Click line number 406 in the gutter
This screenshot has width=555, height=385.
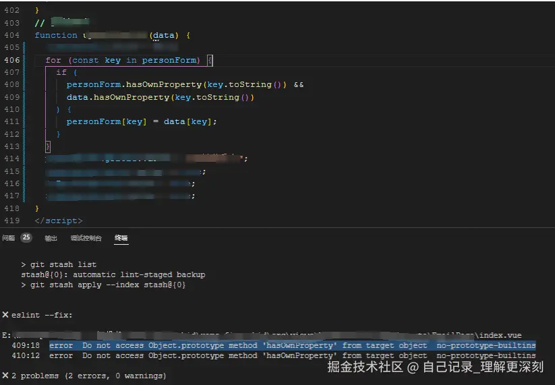[x=11, y=60]
